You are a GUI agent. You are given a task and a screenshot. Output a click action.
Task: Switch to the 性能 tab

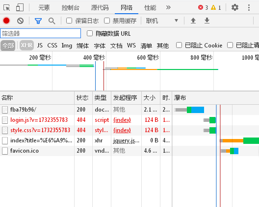click(x=150, y=7)
